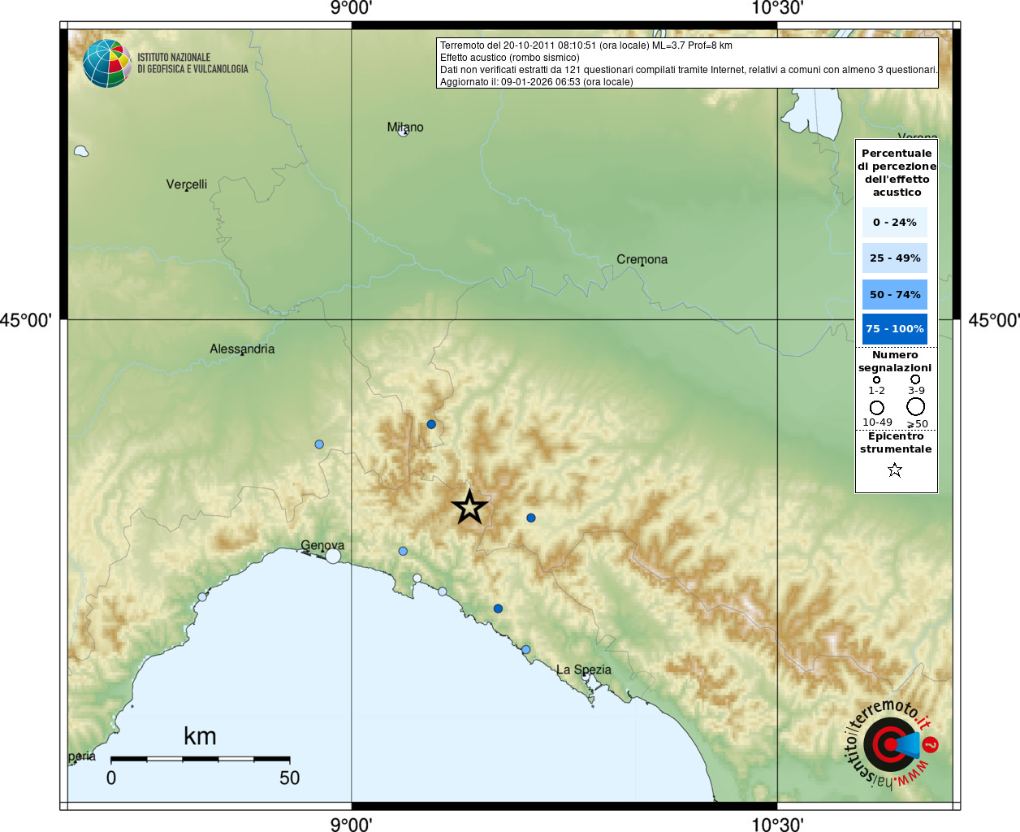Click the legend circle for 10-49 reports

pyautogui.click(x=877, y=407)
